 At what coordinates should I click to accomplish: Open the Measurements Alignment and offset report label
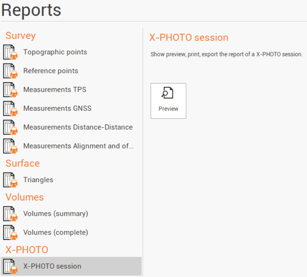[x=78, y=146]
